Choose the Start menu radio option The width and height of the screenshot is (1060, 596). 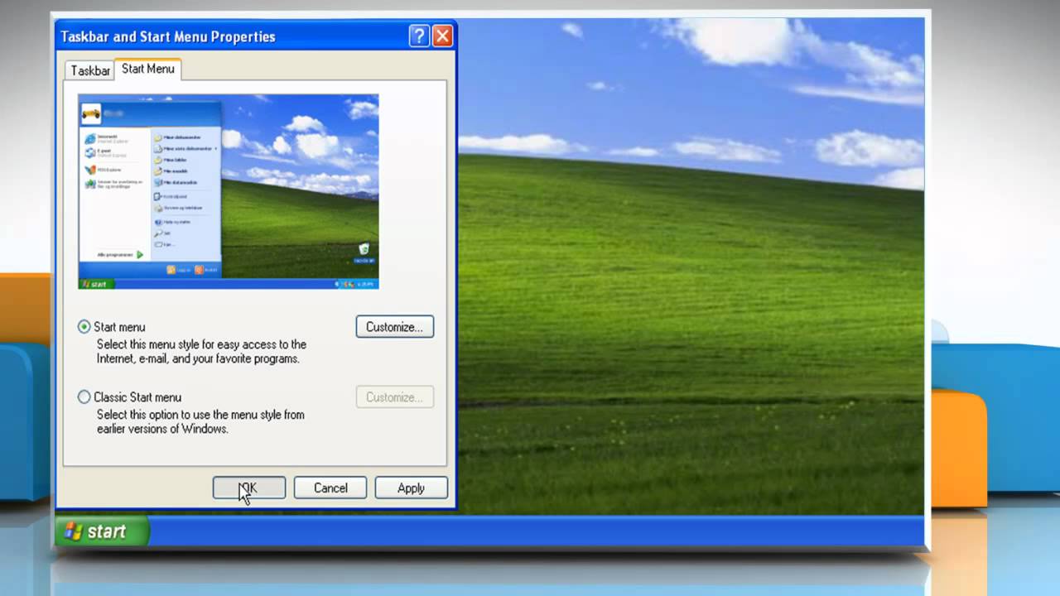click(84, 327)
